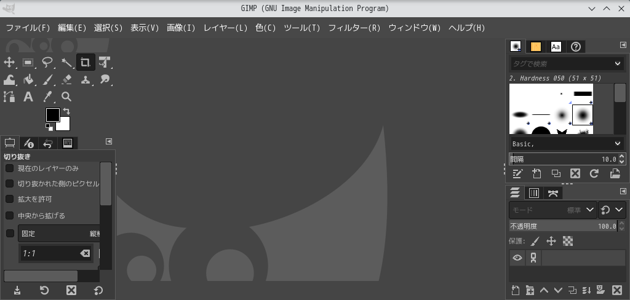Open the 固定 aspect ratio dropdown
The width and height of the screenshot is (630, 300).
(x=59, y=234)
